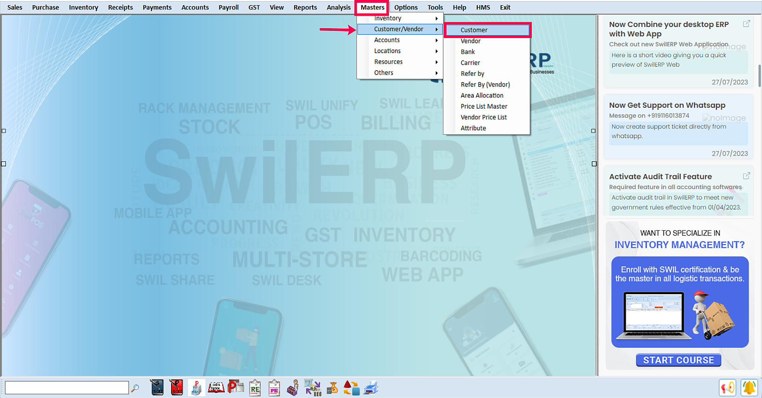Click the Masters menu
The image size is (762, 398).
(372, 7)
